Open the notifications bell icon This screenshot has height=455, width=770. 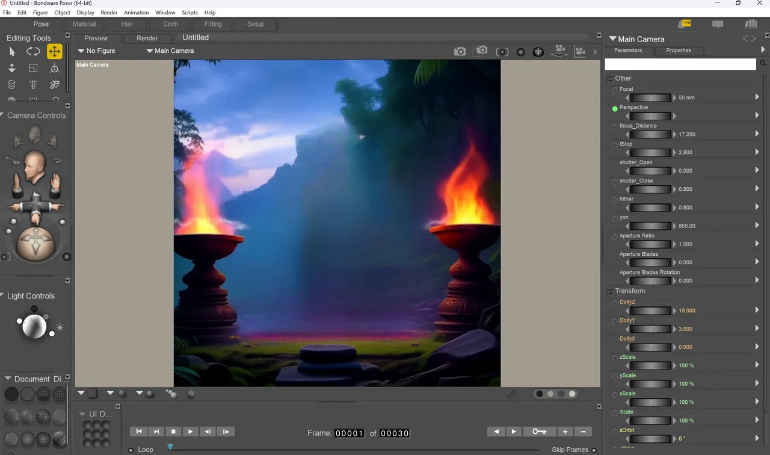(x=684, y=24)
